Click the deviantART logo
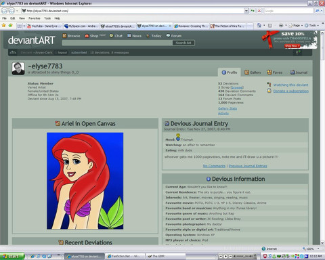Screen dimensions: 325x260 31,41
